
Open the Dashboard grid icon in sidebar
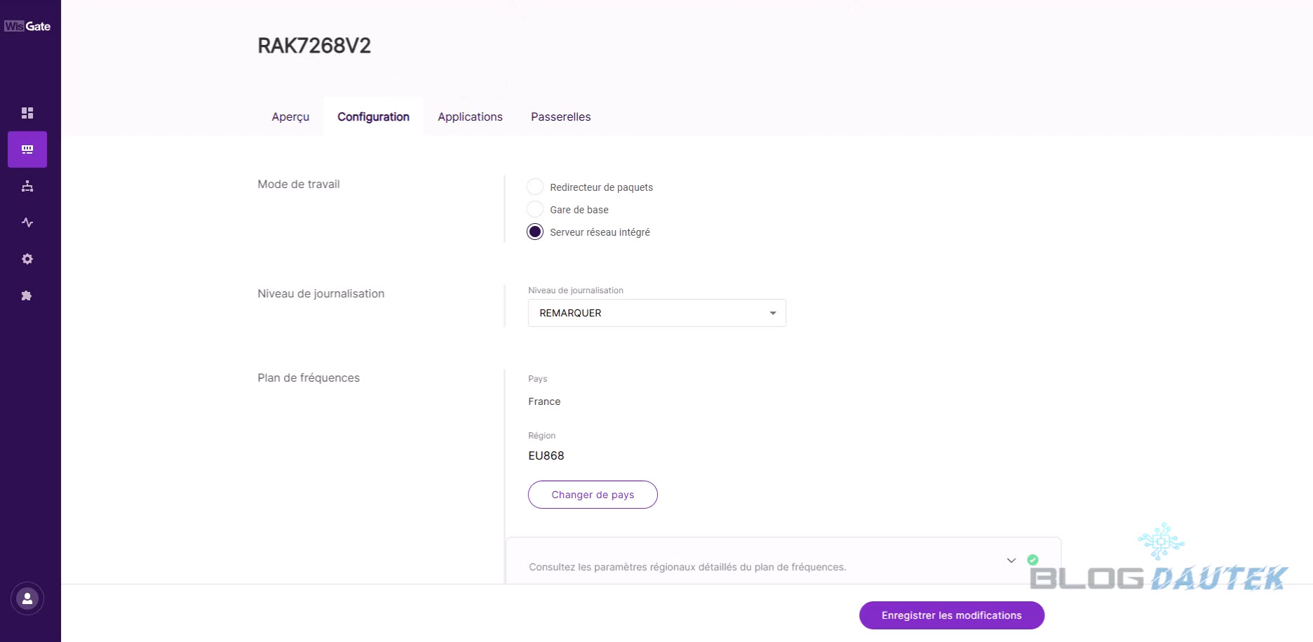tap(27, 113)
